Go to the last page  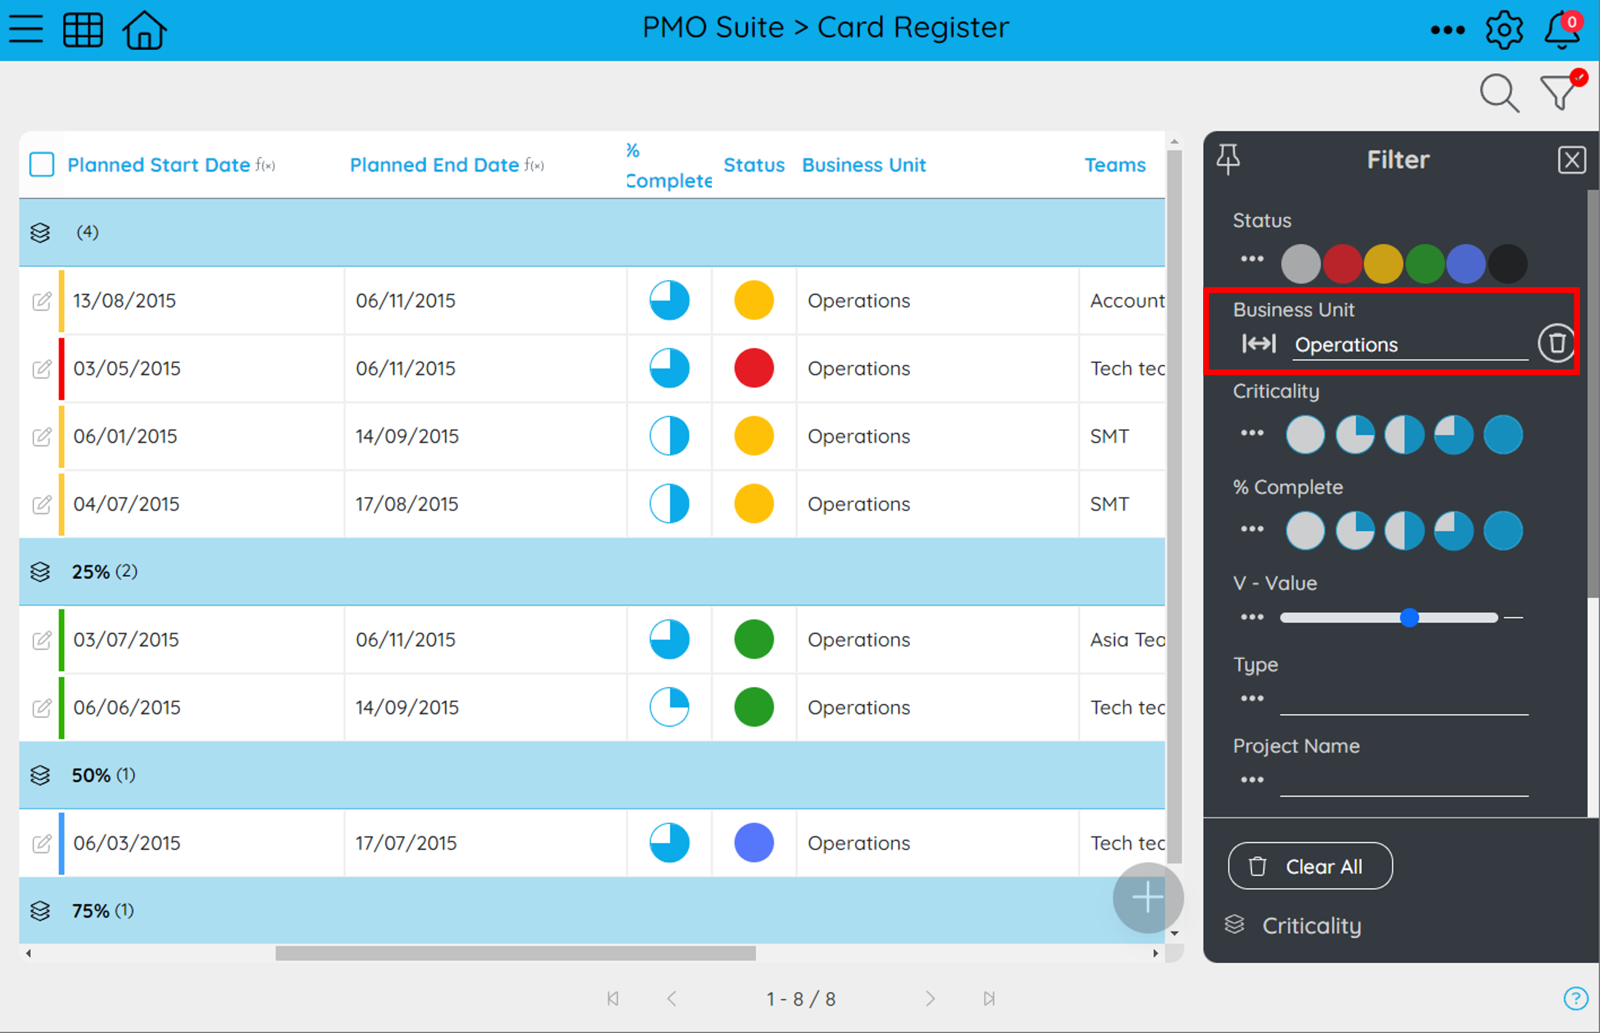(x=989, y=999)
